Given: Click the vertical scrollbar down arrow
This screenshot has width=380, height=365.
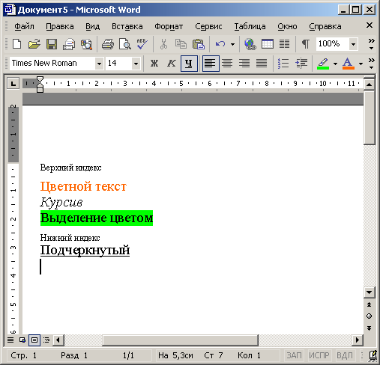Looking at the screenshot, I should coord(370,292).
